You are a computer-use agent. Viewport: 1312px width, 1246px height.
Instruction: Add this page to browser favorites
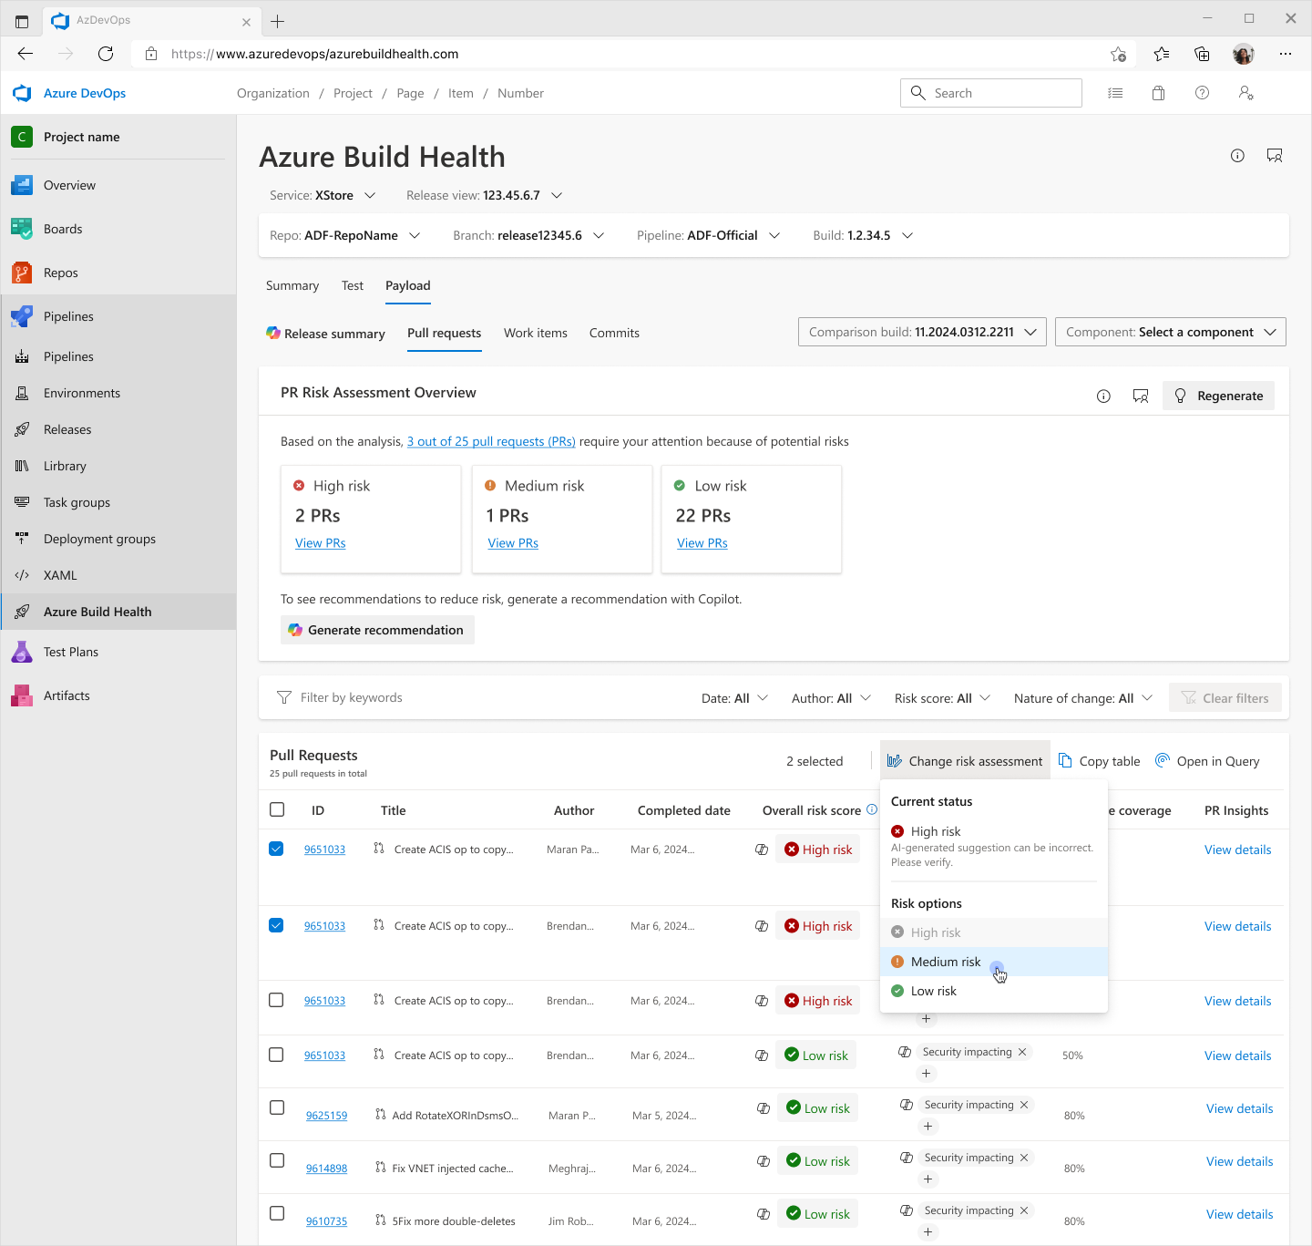tap(1118, 54)
